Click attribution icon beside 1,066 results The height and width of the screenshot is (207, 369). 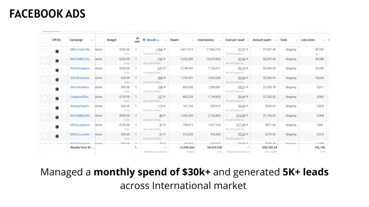pos(165,50)
